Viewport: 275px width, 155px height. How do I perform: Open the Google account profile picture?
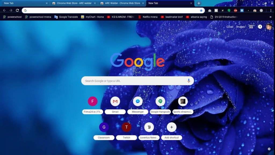[269, 27]
